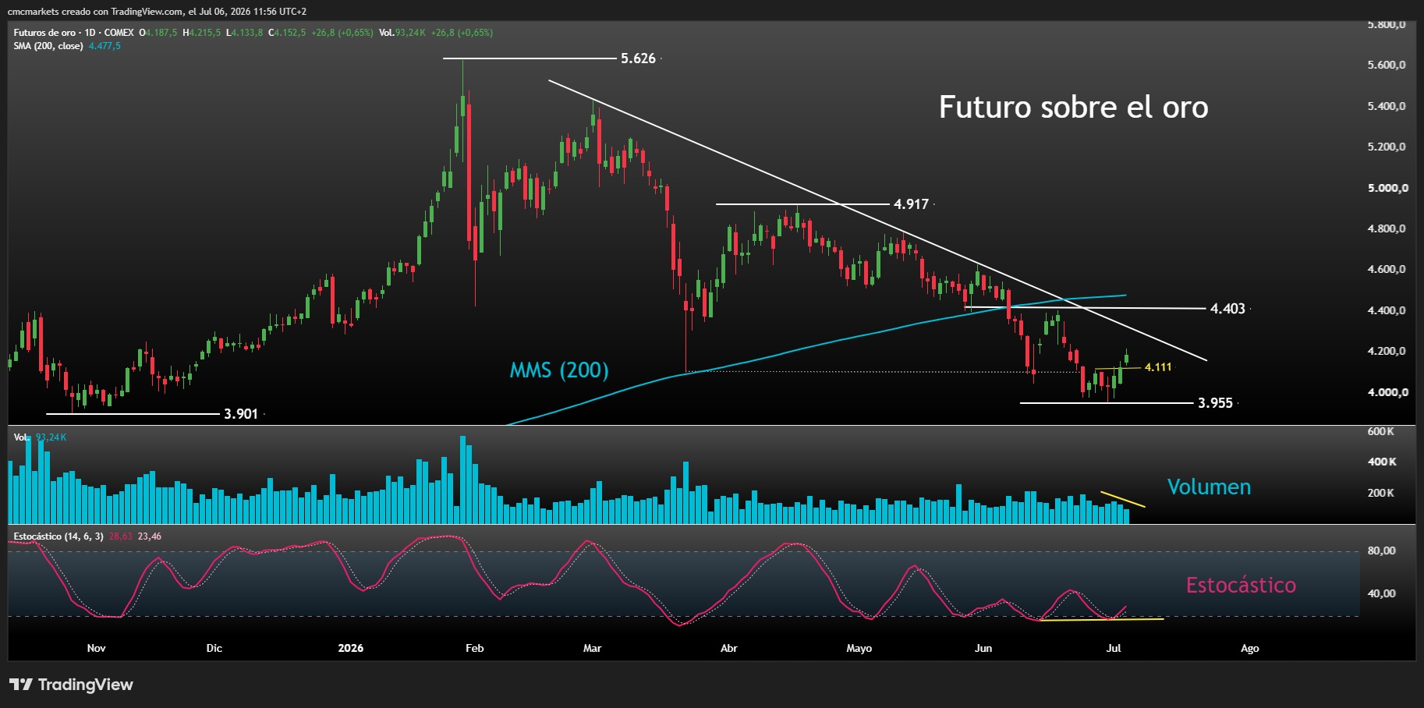Click the 'Ago' time axis label
The width and height of the screenshot is (1424, 708).
[x=1249, y=648]
